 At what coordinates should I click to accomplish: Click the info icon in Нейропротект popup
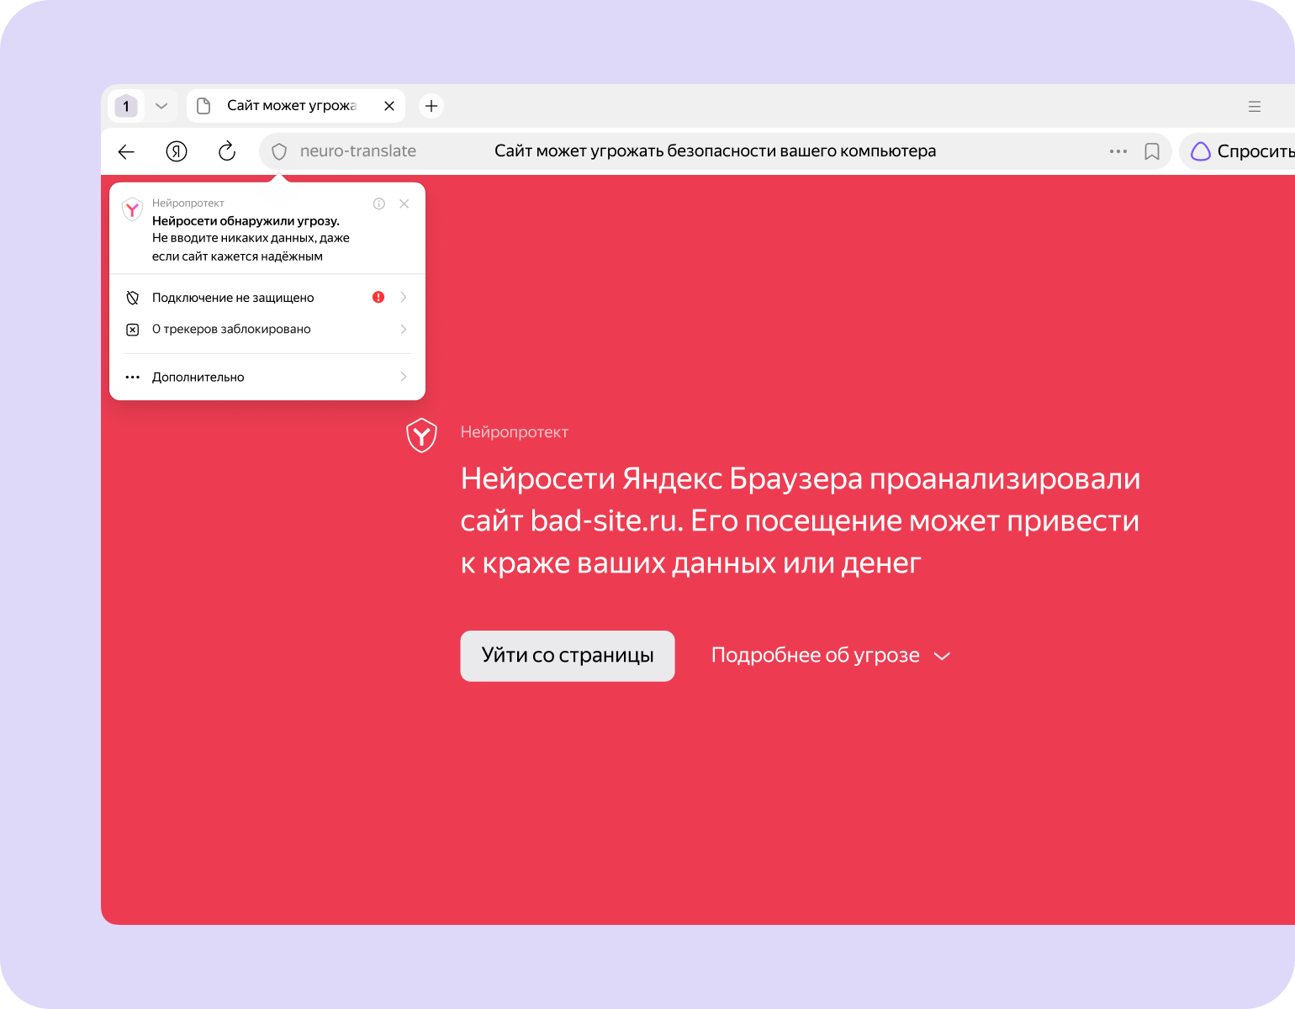point(379,203)
